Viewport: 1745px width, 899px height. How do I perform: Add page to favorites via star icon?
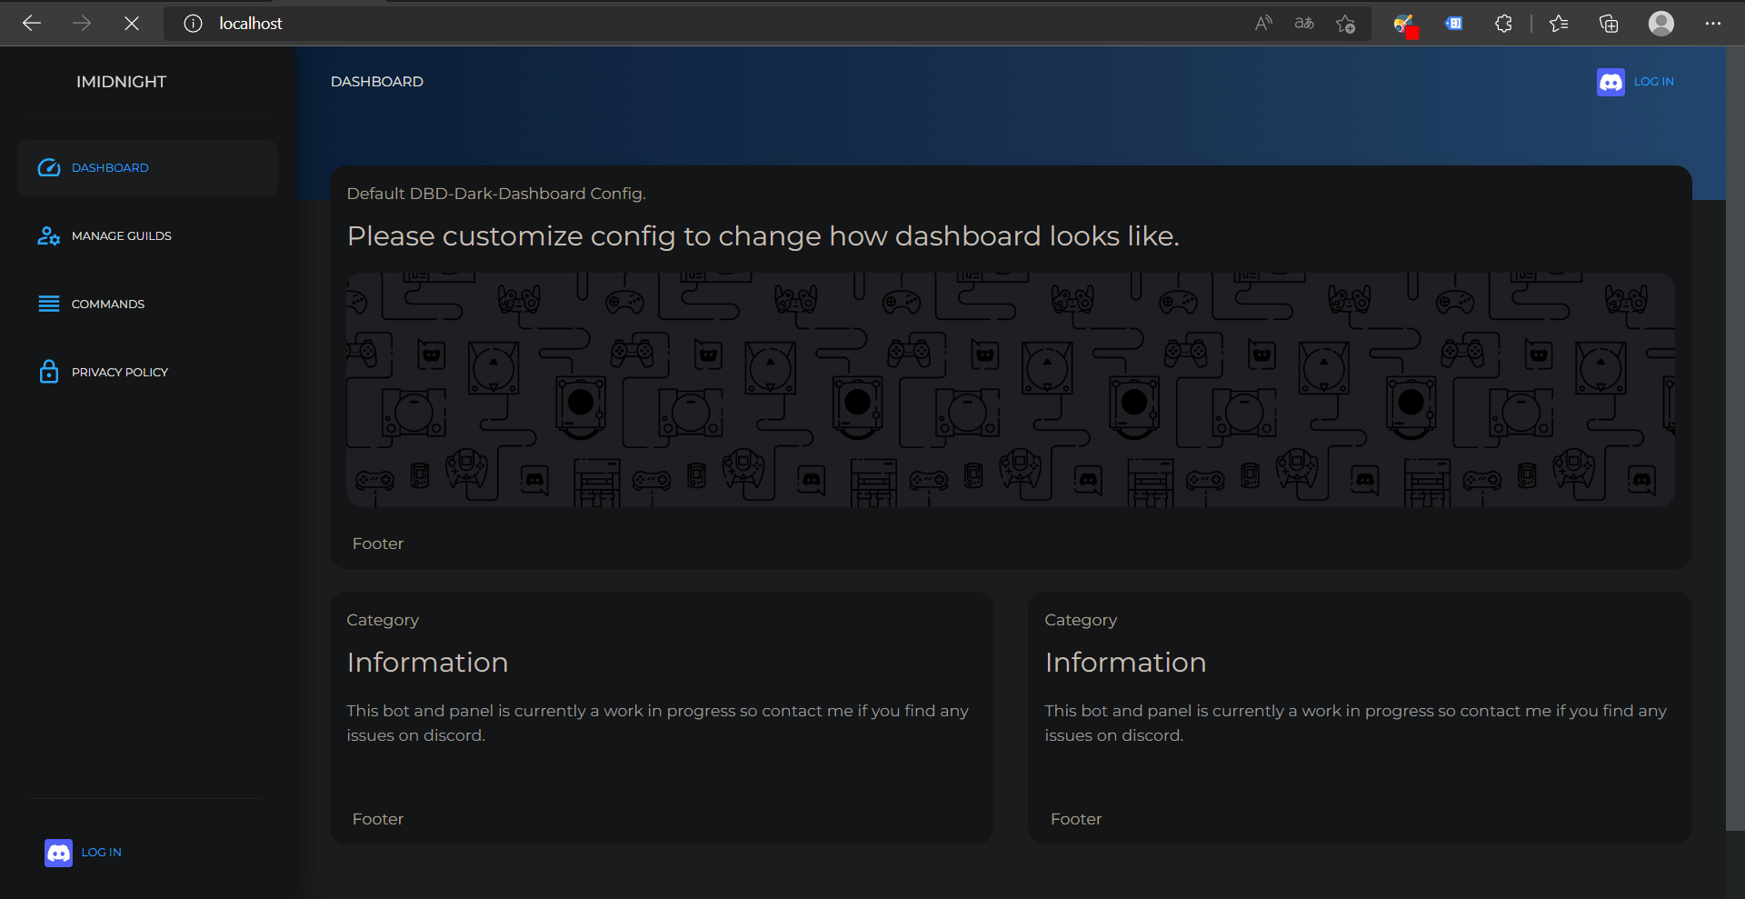[1347, 24]
